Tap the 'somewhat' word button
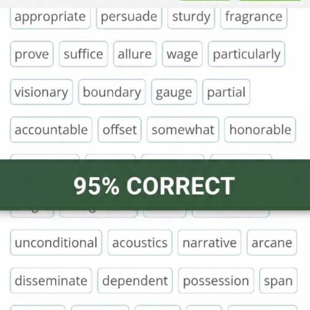The height and width of the screenshot is (310, 310). pos(183,130)
